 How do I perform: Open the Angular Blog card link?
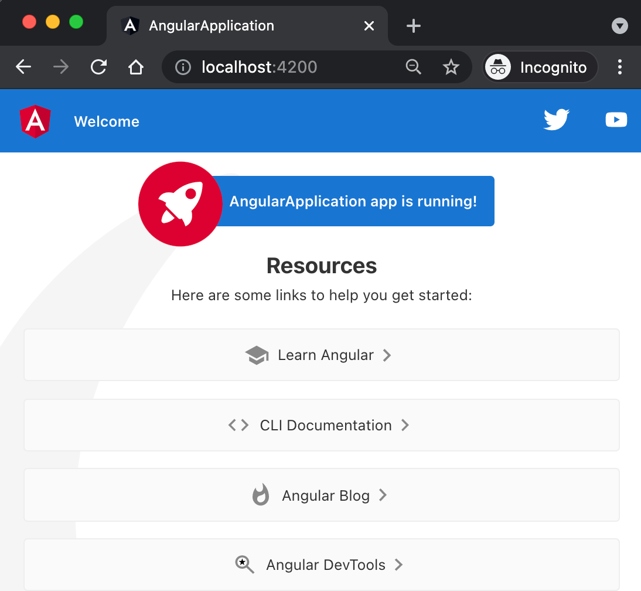coord(322,495)
